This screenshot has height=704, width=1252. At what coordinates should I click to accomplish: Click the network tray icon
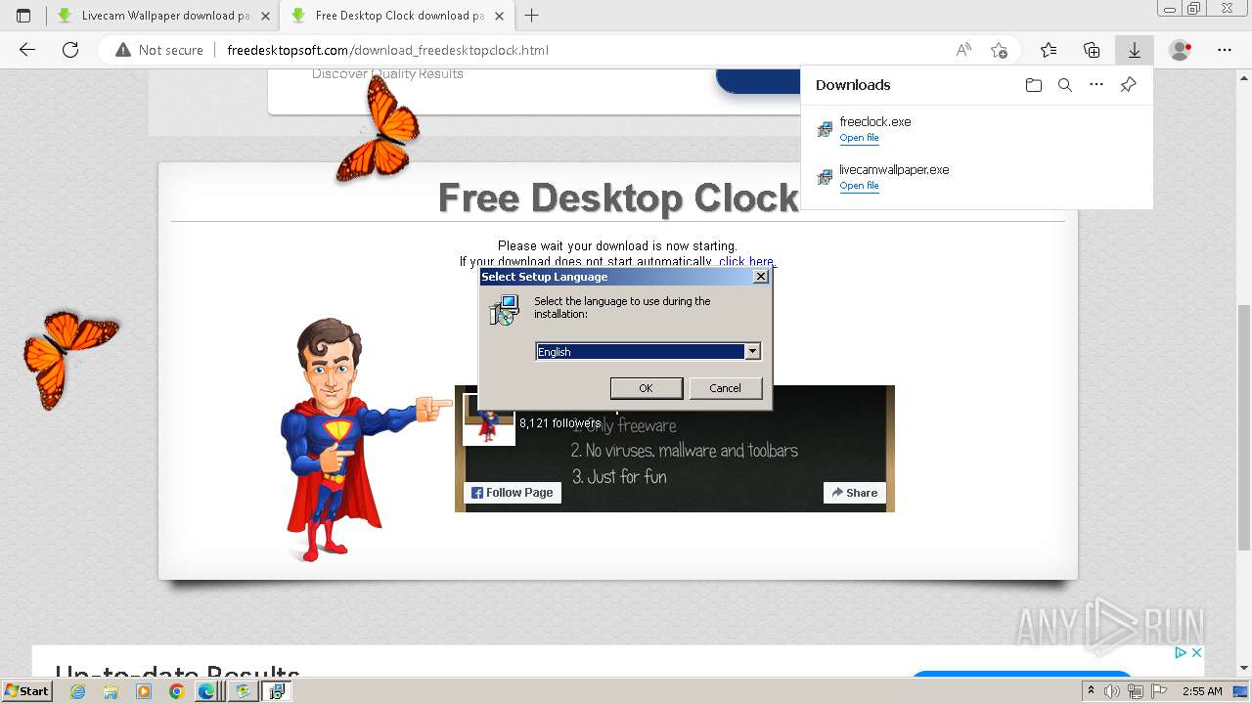click(1136, 691)
